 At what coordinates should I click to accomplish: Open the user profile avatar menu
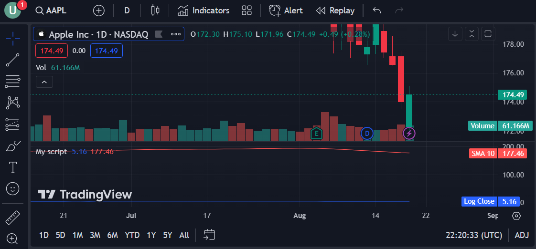coord(12,10)
